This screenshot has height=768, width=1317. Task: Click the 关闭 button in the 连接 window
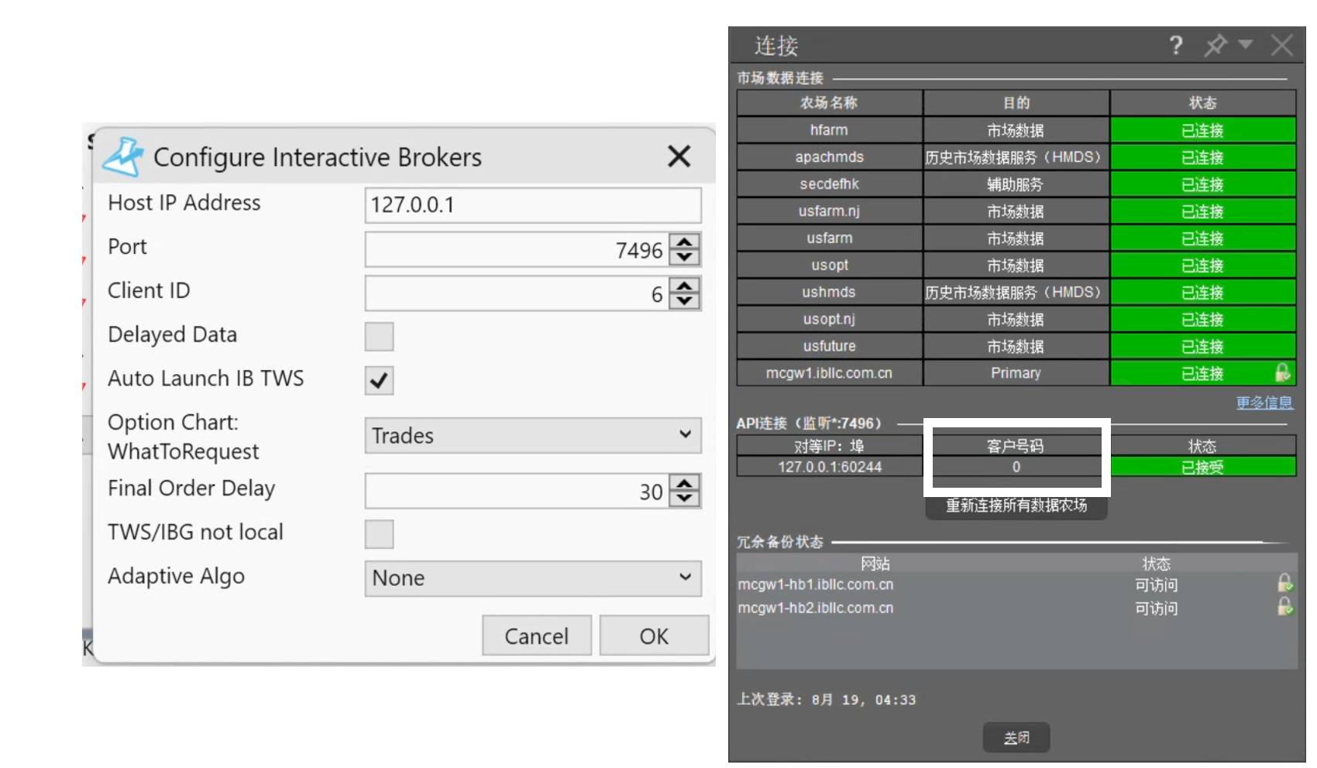coord(1016,738)
